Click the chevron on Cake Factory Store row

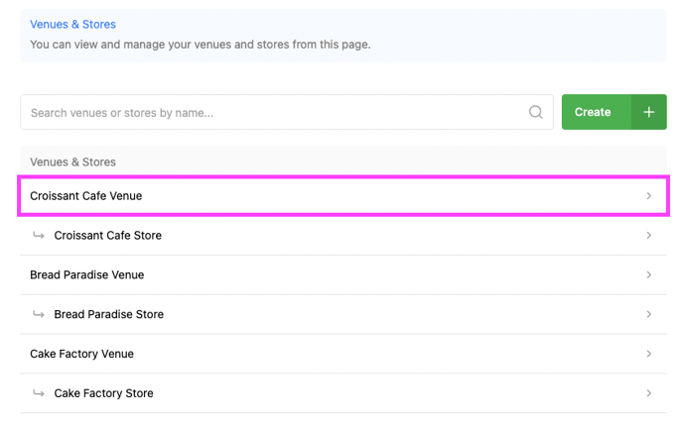pyautogui.click(x=649, y=393)
